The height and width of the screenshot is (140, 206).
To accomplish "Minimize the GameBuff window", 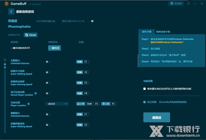I will [x=195, y=3].
